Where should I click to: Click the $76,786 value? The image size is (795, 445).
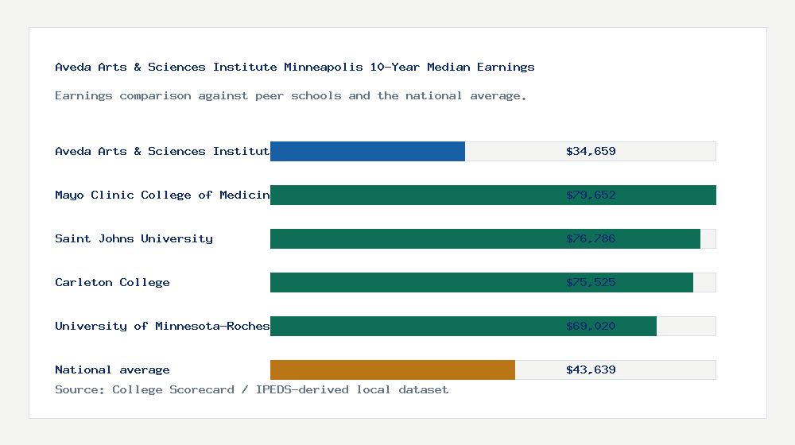click(591, 238)
